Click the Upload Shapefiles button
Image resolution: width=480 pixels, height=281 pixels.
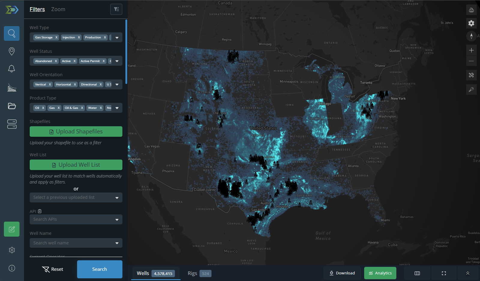[76, 131]
